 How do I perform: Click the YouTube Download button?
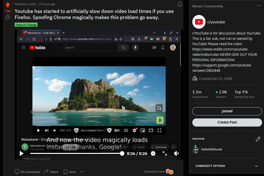pyautogui.click(x=159, y=147)
